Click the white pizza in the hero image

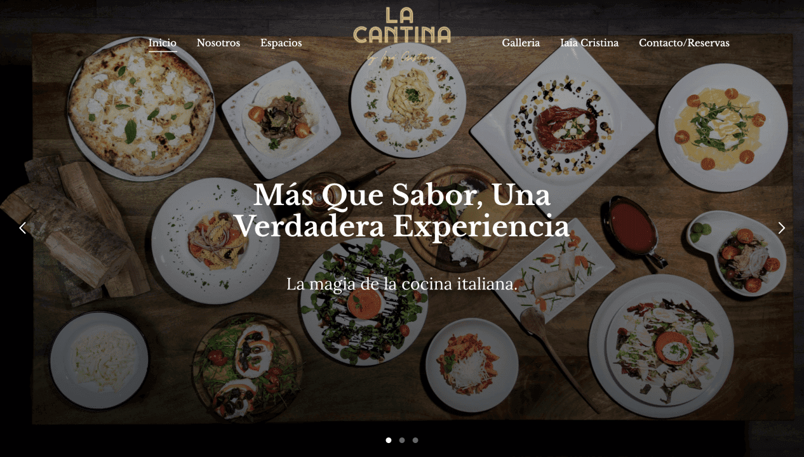(141, 108)
